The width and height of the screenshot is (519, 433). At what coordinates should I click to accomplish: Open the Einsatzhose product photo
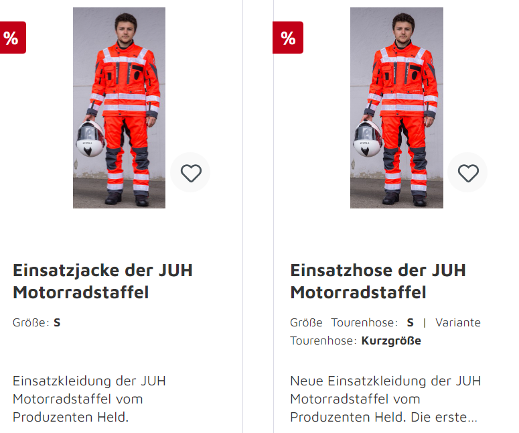click(x=396, y=108)
